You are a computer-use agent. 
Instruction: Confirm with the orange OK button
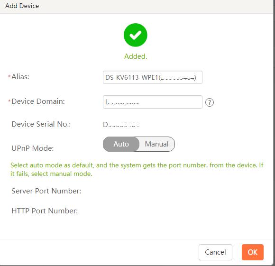(253, 252)
